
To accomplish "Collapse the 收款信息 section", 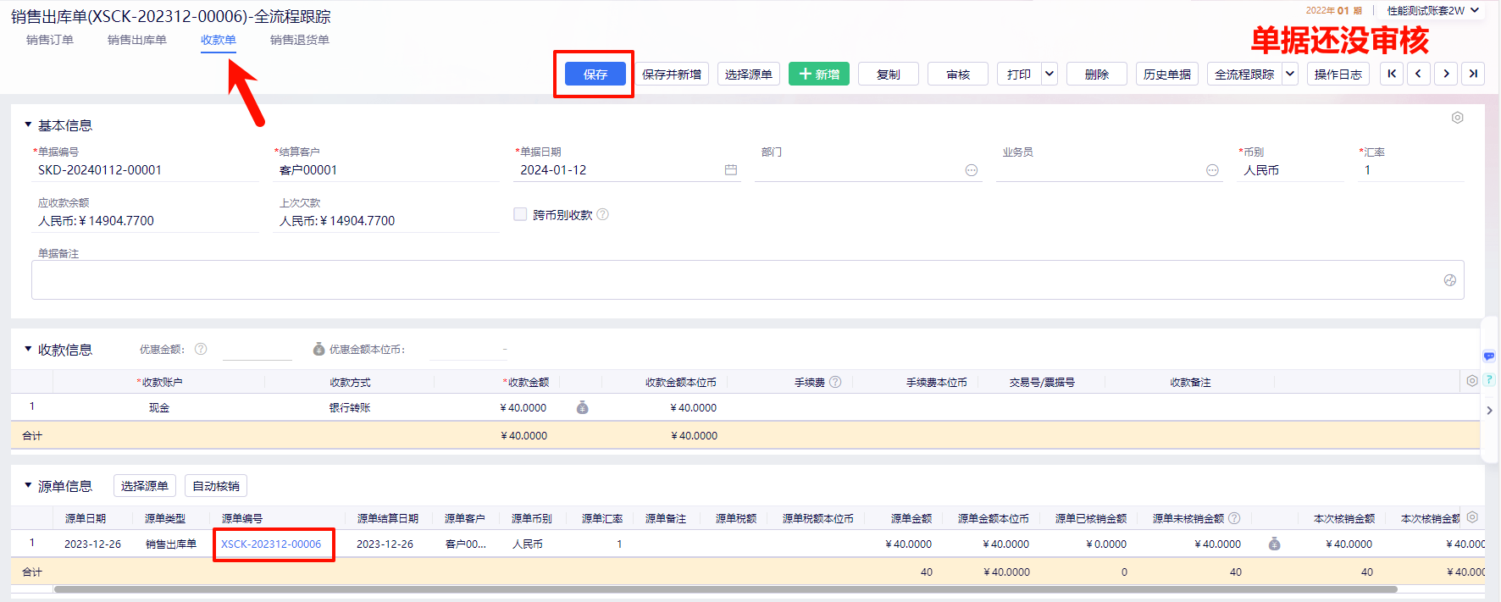I will click(x=28, y=349).
